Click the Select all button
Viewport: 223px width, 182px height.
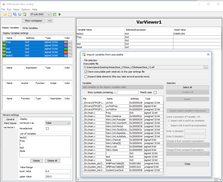tap(187, 87)
